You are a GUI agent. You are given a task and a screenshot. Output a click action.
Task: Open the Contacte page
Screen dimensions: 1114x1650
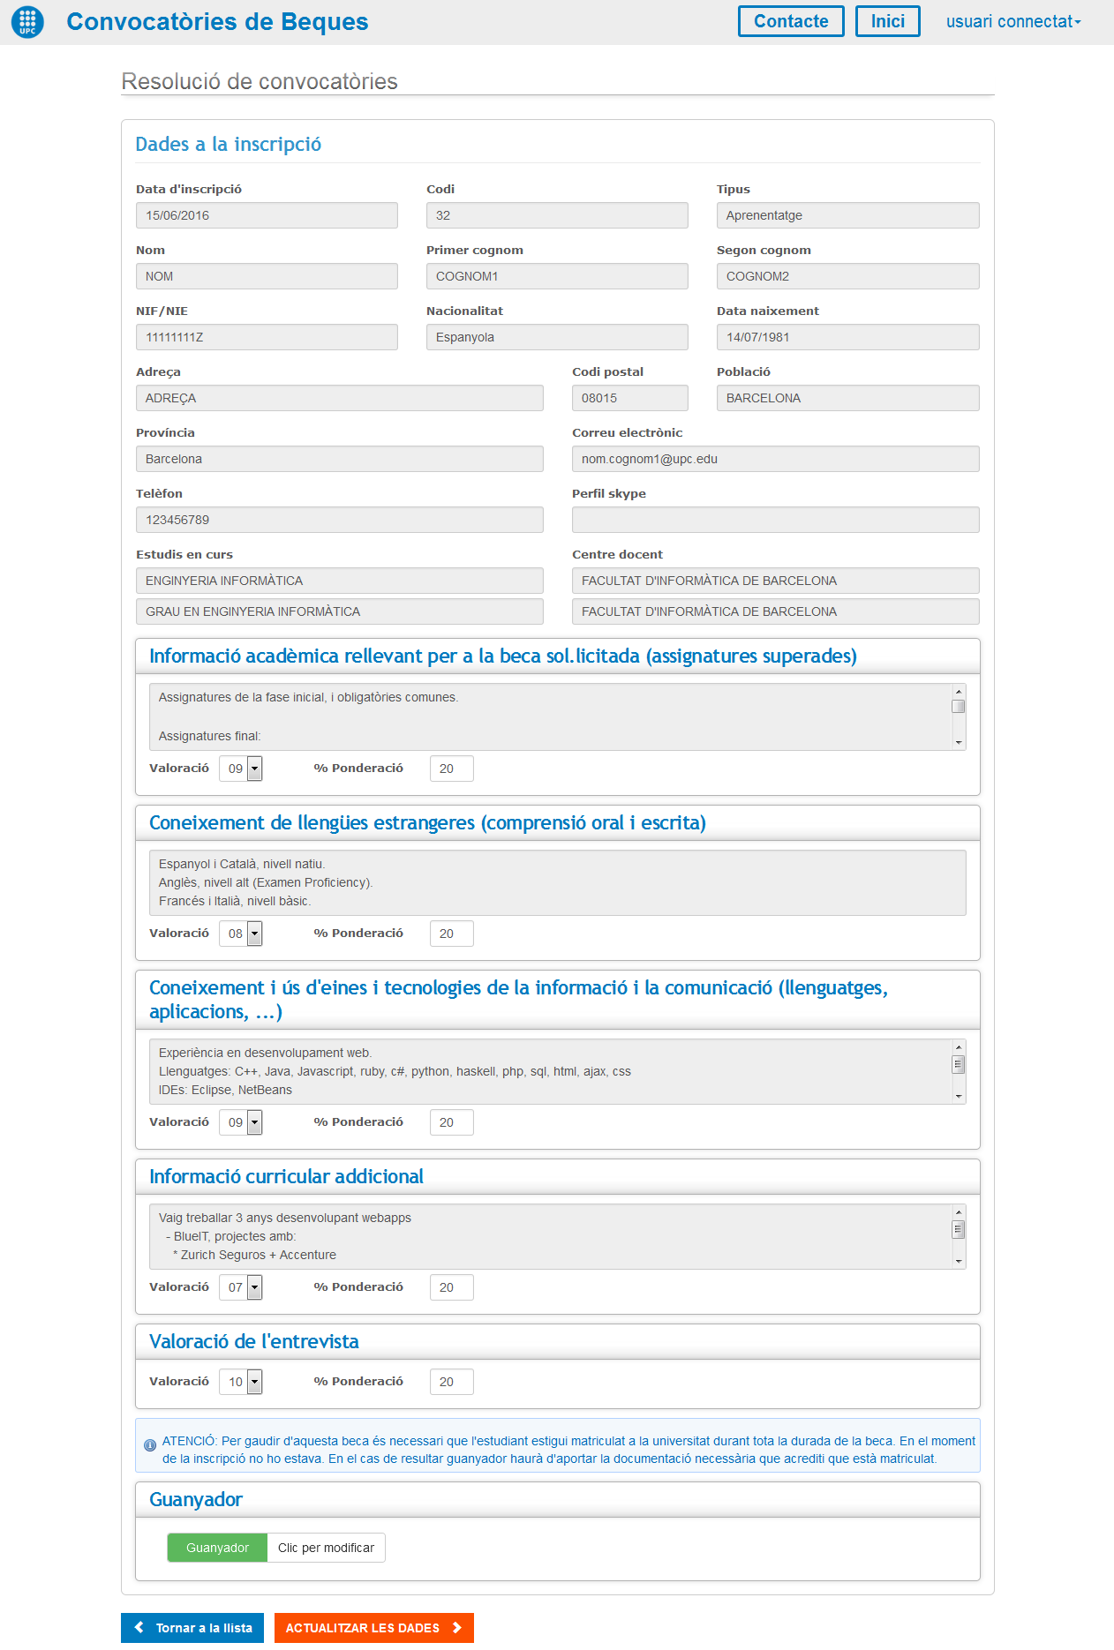click(790, 22)
